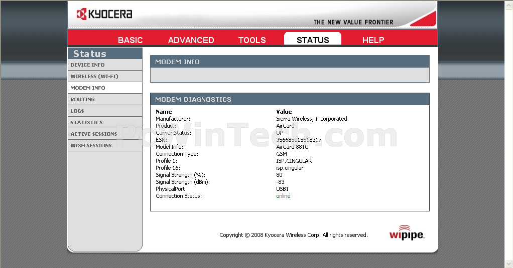This screenshot has width=513, height=268.
Task: Open the Routing status page
Action: [105, 99]
